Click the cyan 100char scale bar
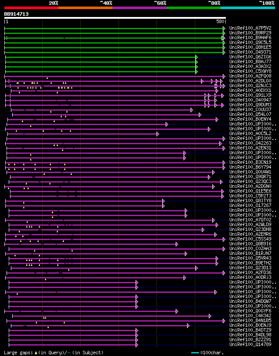Viewport: 279px width, 356px height. [195, 353]
